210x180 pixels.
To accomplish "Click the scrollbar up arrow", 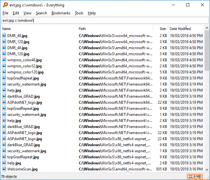I will tap(207, 28).
